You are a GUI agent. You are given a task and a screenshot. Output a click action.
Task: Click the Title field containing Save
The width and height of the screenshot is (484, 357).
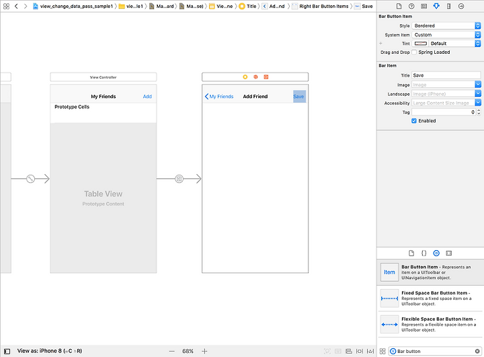pos(446,75)
